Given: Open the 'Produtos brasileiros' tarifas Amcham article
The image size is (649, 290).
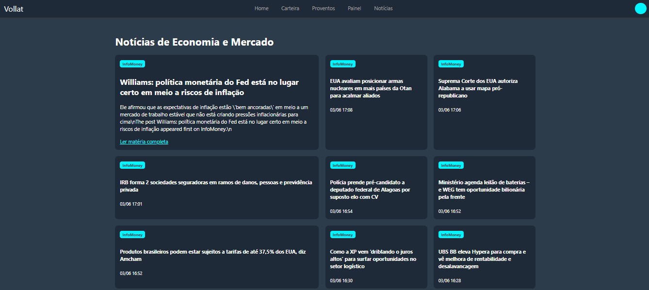Looking at the screenshot, I should [212, 256].
